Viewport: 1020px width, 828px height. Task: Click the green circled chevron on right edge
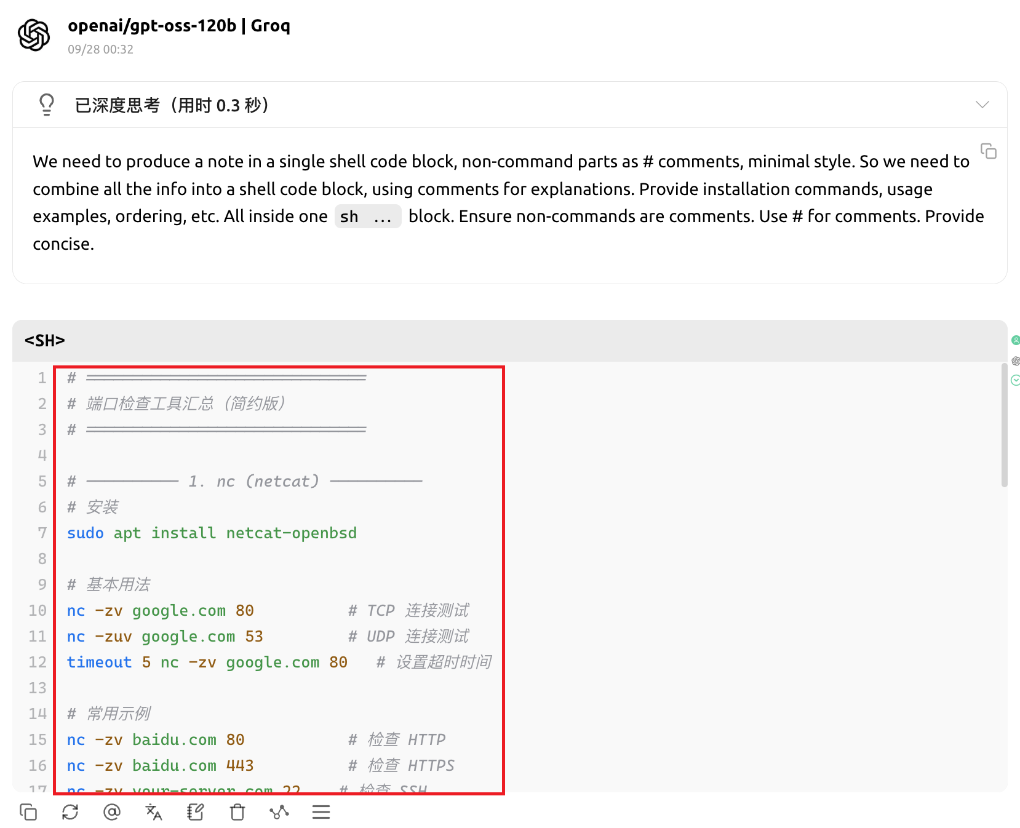pyautogui.click(x=1016, y=380)
